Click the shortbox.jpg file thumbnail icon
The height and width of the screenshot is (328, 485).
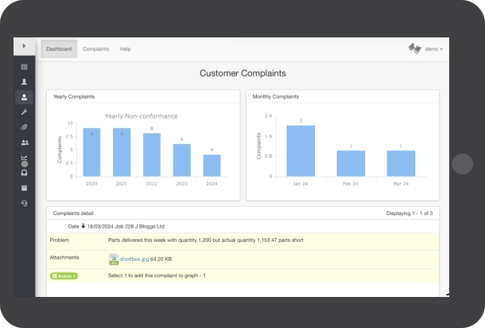113,258
